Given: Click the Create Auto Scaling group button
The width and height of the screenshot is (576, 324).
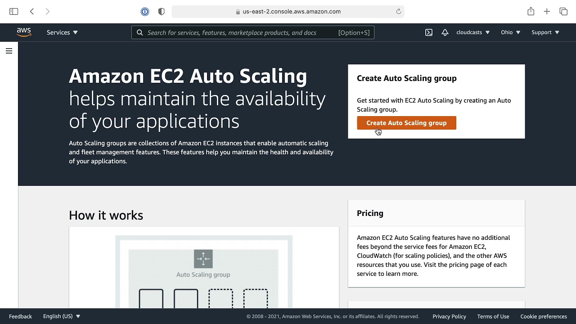Looking at the screenshot, I should point(406,123).
